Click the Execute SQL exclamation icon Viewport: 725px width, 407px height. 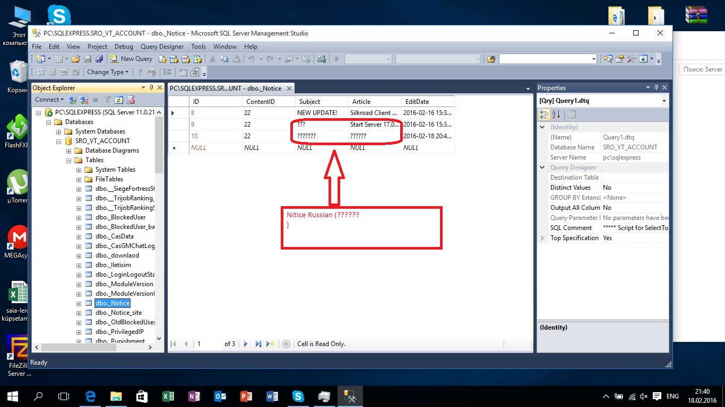tap(140, 72)
